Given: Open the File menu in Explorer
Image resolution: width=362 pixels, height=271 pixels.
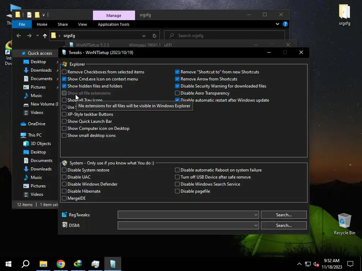Looking at the screenshot, I should tap(22, 24).
